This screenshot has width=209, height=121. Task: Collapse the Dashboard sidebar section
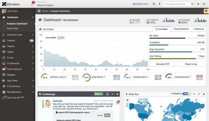click(x=33, y=17)
